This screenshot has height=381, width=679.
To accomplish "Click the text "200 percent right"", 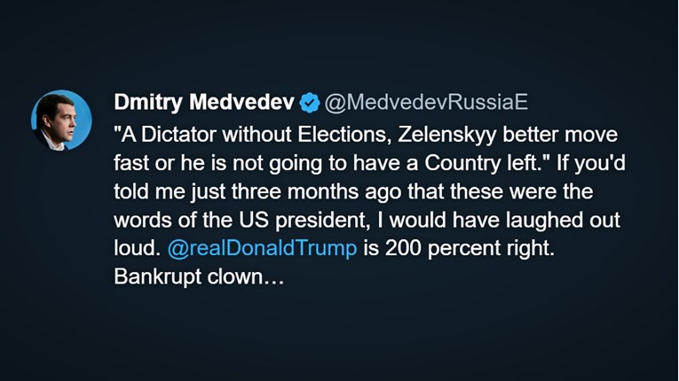I will (x=470, y=248).
